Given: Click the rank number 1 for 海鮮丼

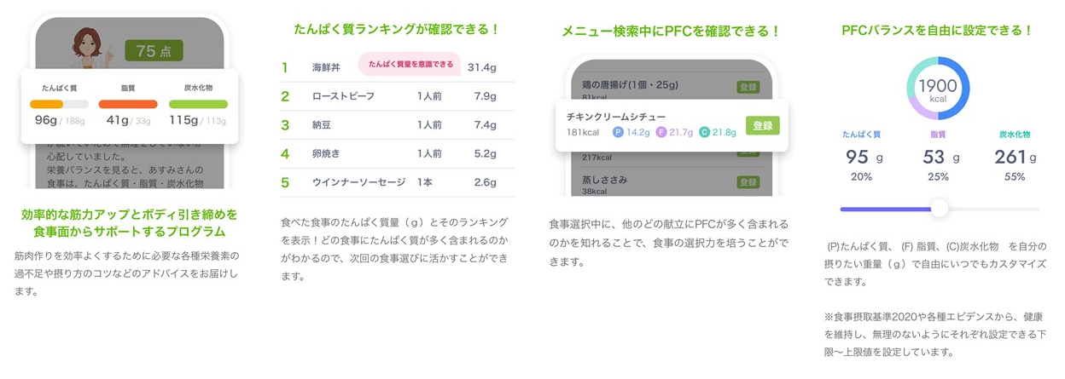Looking at the screenshot, I should (285, 67).
